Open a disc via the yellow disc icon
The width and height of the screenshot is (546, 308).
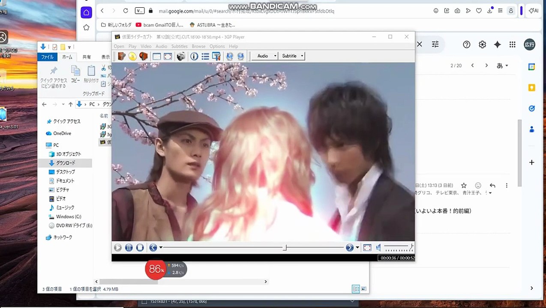(132, 56)
